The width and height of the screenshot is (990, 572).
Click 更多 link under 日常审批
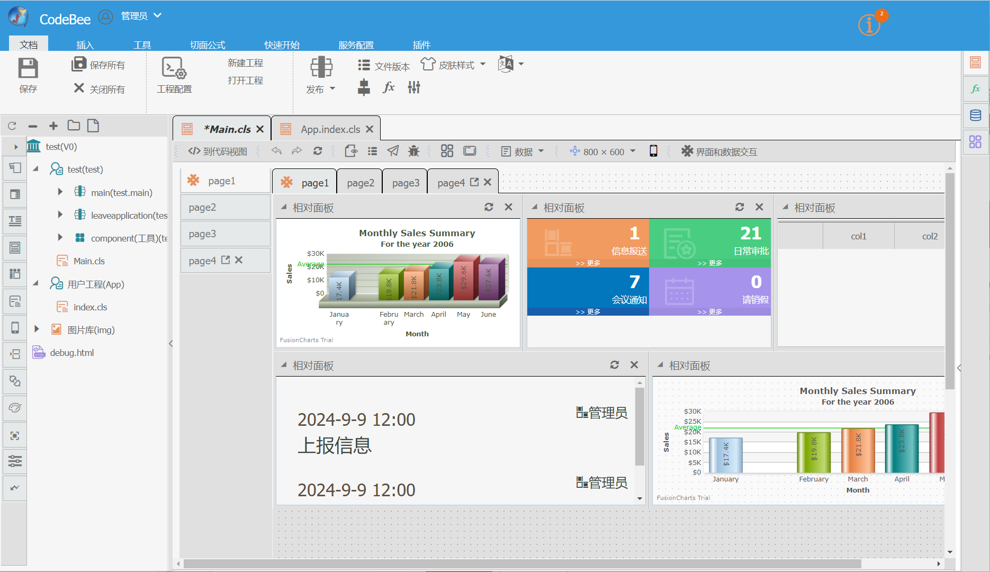[709, 263]
